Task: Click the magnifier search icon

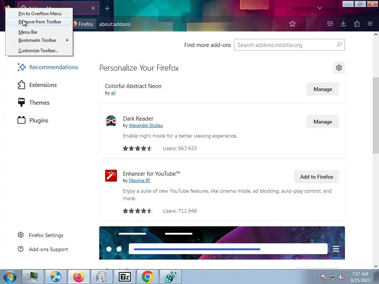Action: tap(339, 45)
